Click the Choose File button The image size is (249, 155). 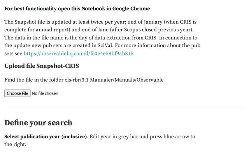click(18, 93)
